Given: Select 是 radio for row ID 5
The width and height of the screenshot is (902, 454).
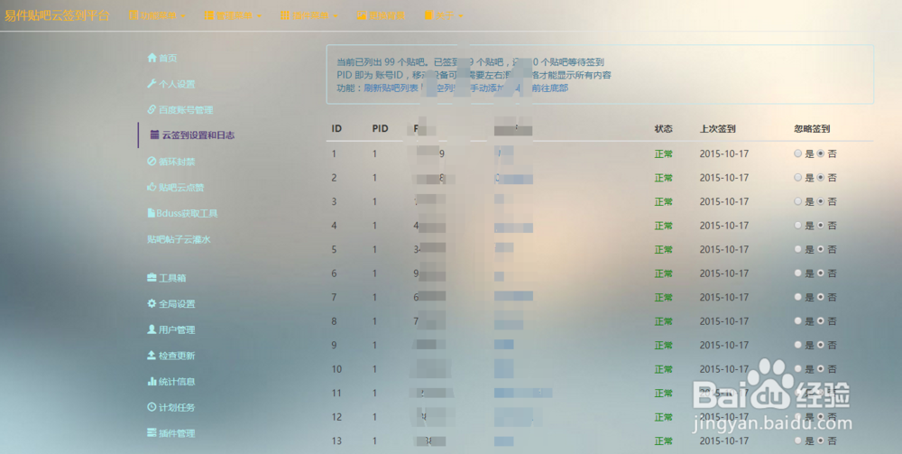Looking at the screenshot, I should pyautogui.click(x=797, y=249).
